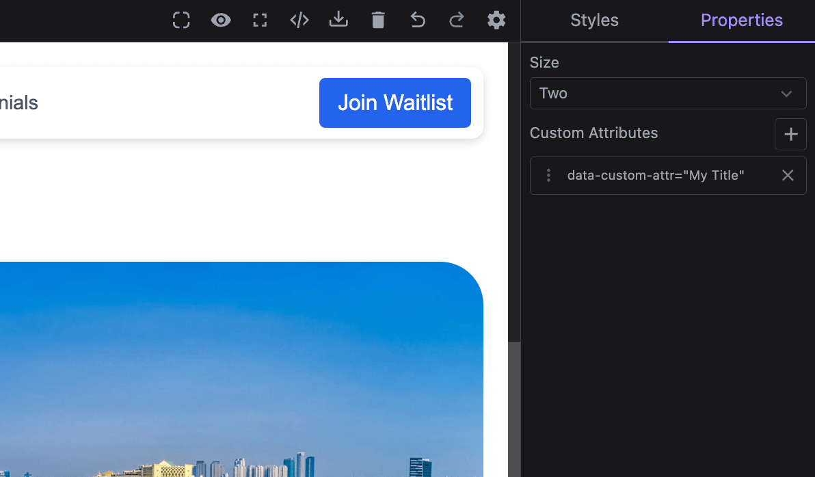
Task: Click the download icon in the toolbar
Action: click(x=338, y=21)
